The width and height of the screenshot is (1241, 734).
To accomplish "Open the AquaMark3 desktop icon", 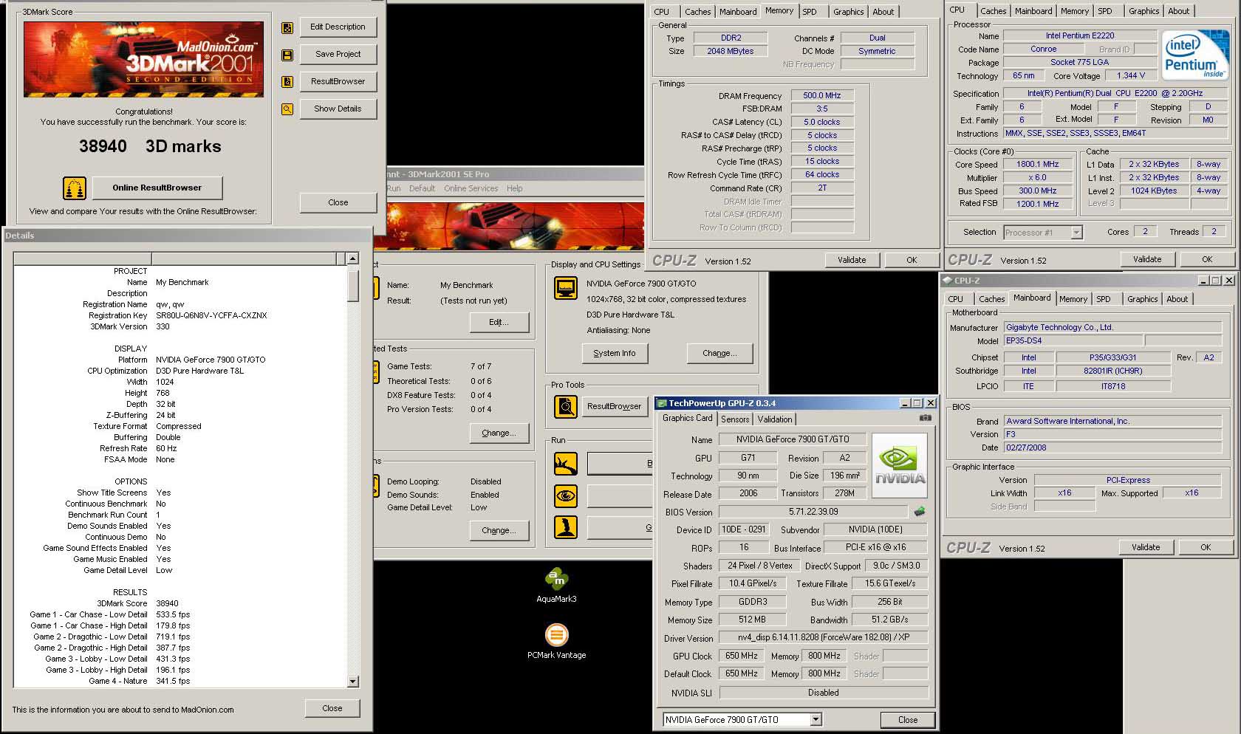I will click(x=556, y=579).
